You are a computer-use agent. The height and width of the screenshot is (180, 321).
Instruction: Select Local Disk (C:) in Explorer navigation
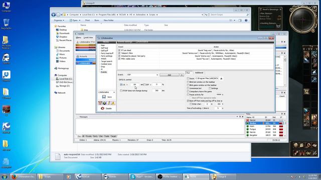pyautogui.click(x=66, y=79)
